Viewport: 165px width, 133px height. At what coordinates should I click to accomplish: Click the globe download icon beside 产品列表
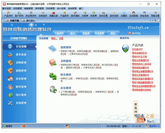pos(126,49)
